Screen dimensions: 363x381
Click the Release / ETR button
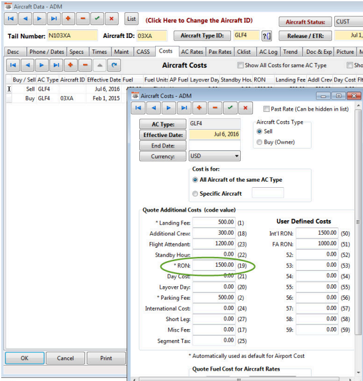coord(305,36)
